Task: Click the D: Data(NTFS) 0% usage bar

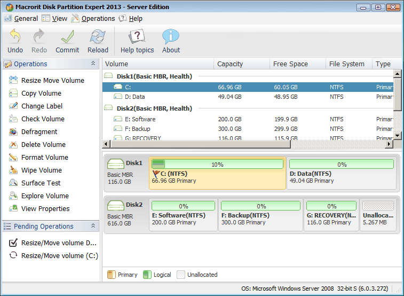Action: coord(342,164)
